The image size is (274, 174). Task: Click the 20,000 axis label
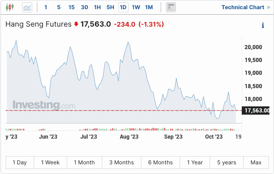pos(253,47)
